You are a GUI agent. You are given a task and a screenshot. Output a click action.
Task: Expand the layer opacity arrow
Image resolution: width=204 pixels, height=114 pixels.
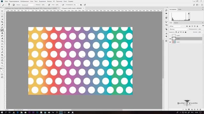[x=202, y=29]
